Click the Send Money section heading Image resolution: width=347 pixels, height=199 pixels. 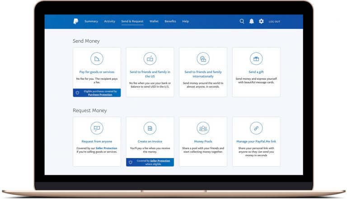(86, 41)
